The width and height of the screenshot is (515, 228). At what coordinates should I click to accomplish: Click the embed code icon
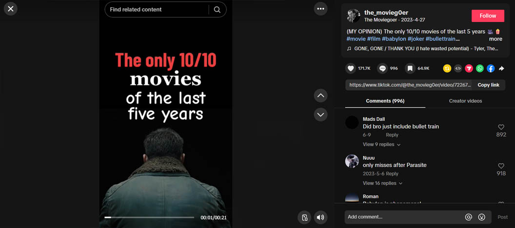pyautogui.click(x=458, y=69)
